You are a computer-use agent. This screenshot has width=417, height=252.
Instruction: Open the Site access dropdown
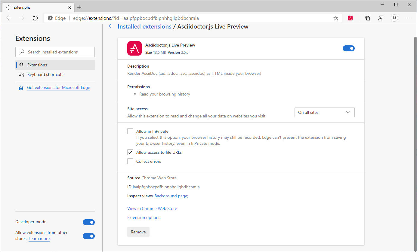(324, 112)
